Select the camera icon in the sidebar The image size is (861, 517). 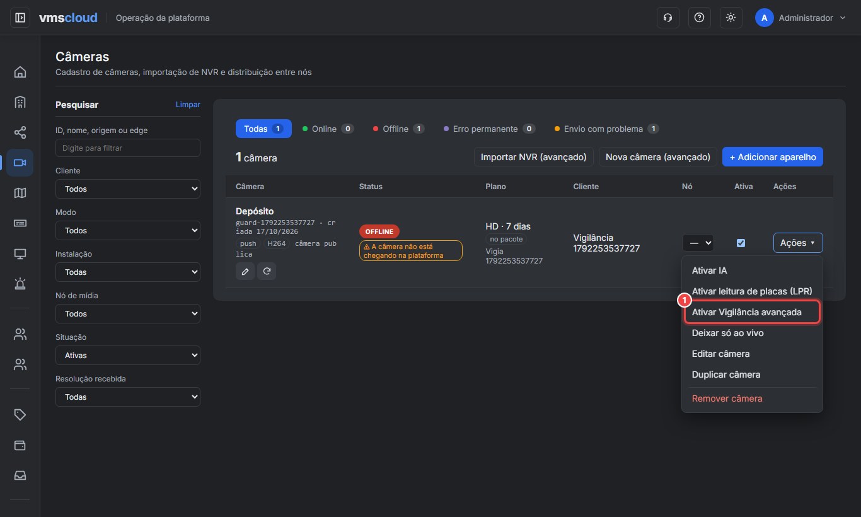20,163
